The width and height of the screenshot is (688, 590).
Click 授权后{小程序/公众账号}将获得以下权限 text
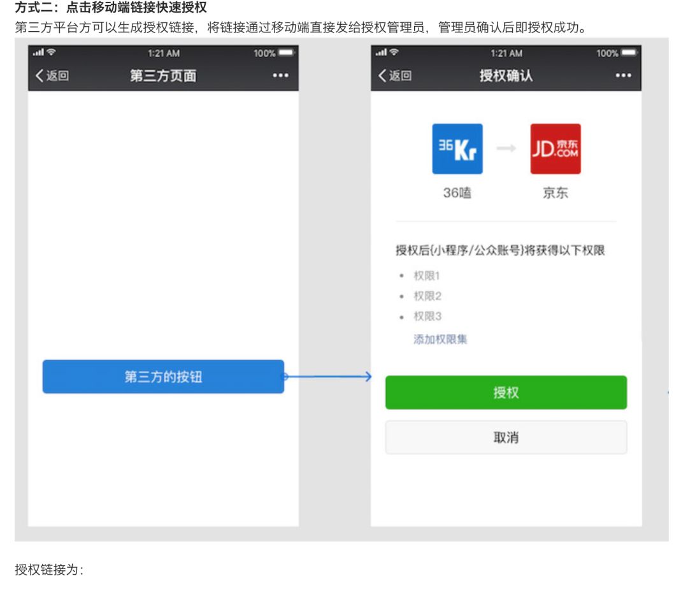(x=500, y=250)
